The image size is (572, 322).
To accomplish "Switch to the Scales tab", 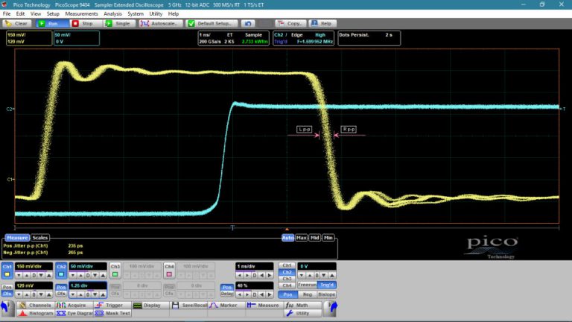I will point(39,238).
